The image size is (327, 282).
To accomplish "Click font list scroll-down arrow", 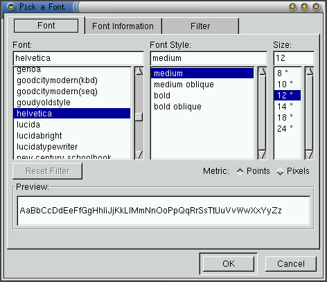I will [139, 155].
